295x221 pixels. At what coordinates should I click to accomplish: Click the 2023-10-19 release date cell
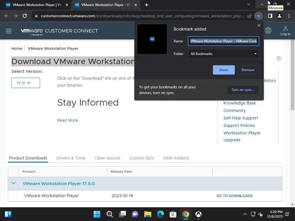122,196
